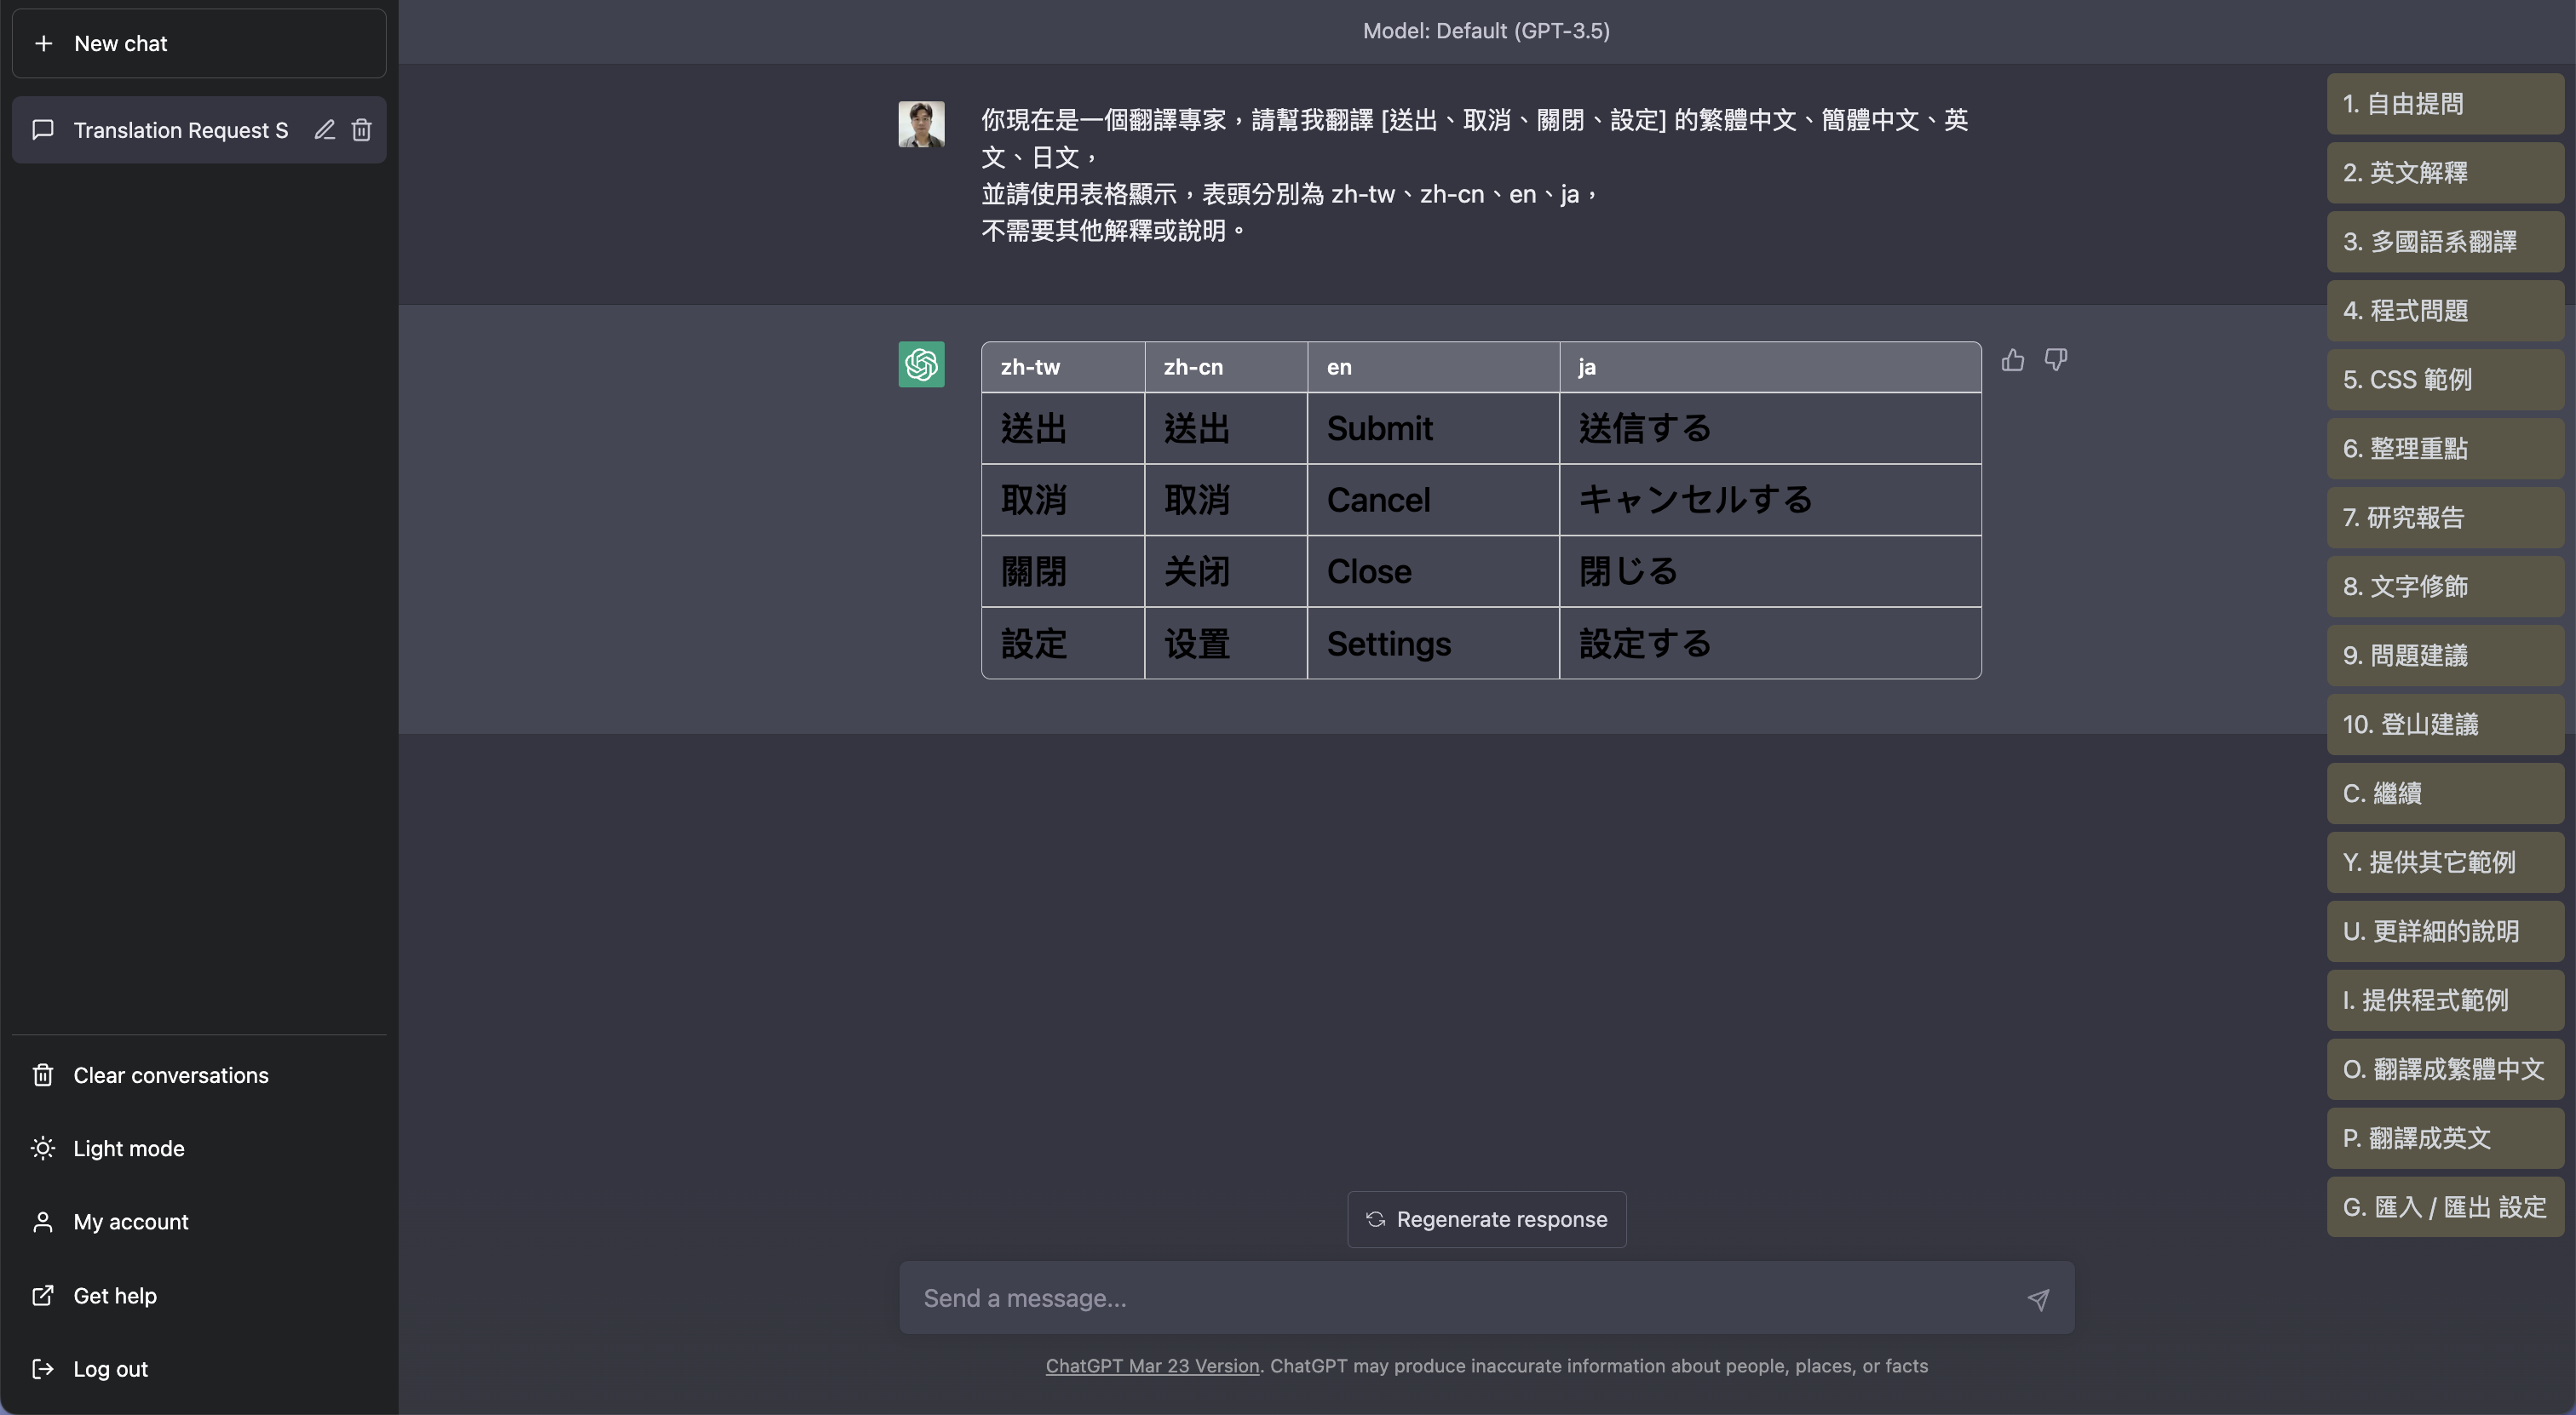Select the 'O. 翻譯成繁體中文' shortcut button

2444,1069
